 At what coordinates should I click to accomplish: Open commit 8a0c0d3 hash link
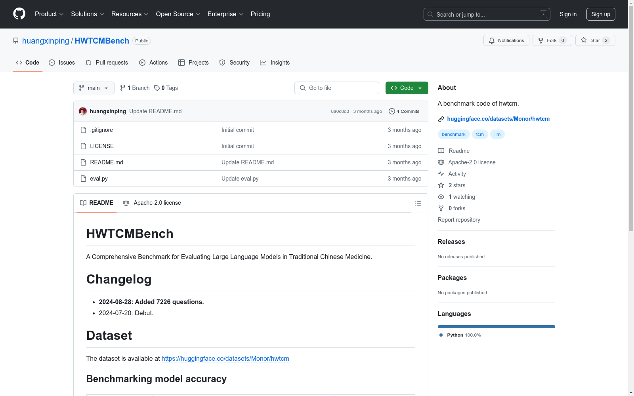tap(340, 111)
